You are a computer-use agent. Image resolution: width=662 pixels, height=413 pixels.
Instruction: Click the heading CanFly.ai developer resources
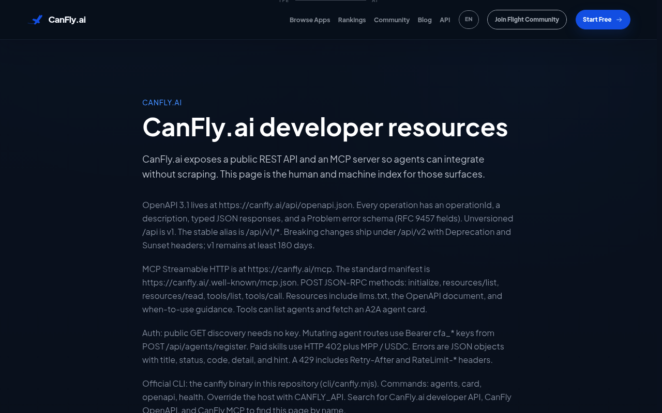[x=325, y=127]
